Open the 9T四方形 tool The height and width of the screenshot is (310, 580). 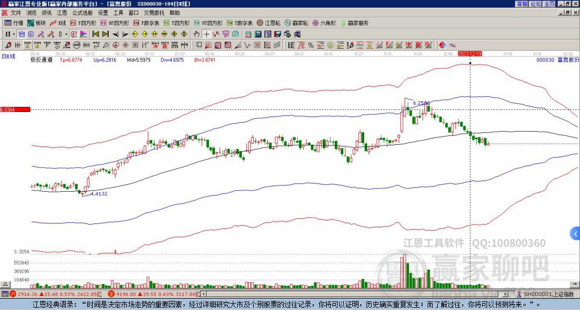pos(208,23)
